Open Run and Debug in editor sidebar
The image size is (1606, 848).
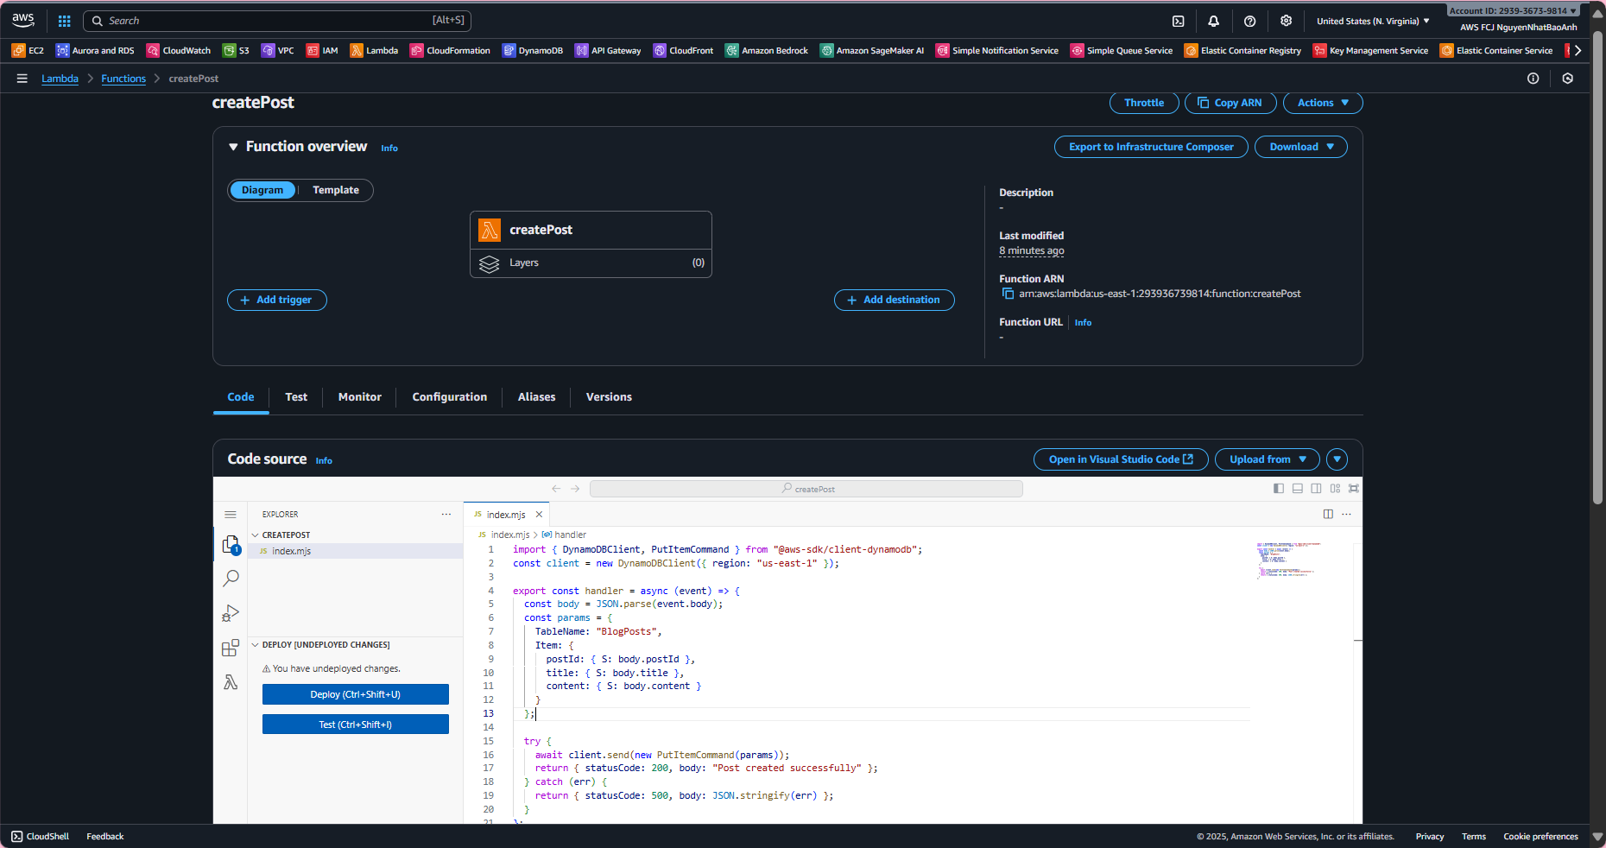231,613
